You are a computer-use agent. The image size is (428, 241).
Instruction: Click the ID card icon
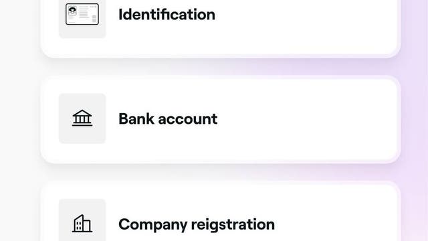pos(82,14)
